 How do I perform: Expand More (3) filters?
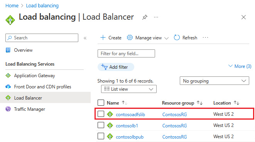pos(240,66)
